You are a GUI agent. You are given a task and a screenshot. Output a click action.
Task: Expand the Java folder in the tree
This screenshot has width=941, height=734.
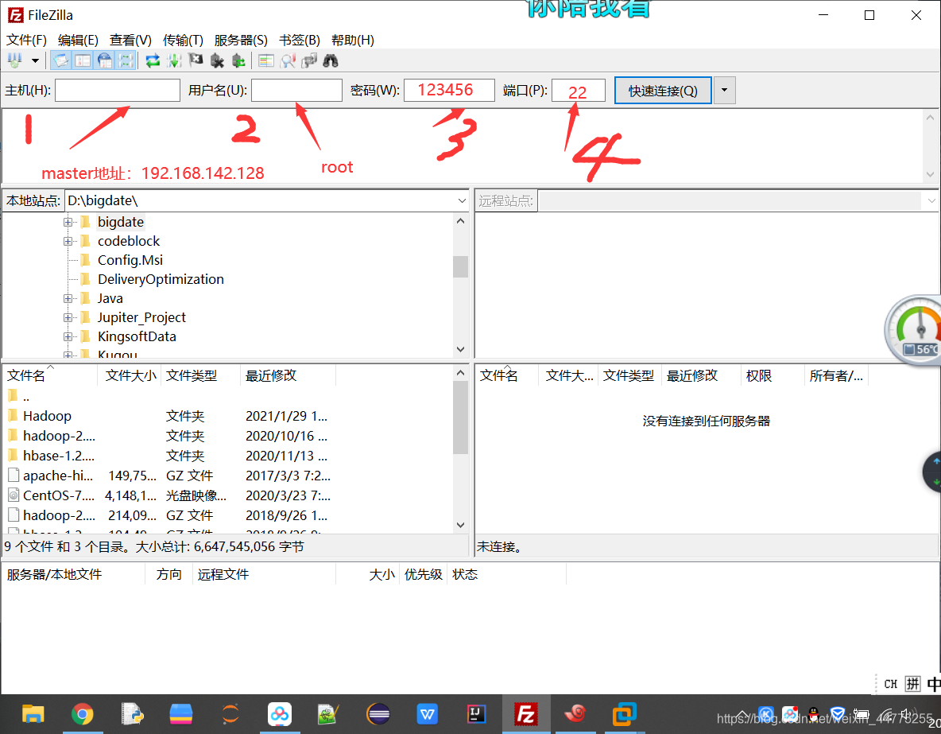tap(68, 298)
